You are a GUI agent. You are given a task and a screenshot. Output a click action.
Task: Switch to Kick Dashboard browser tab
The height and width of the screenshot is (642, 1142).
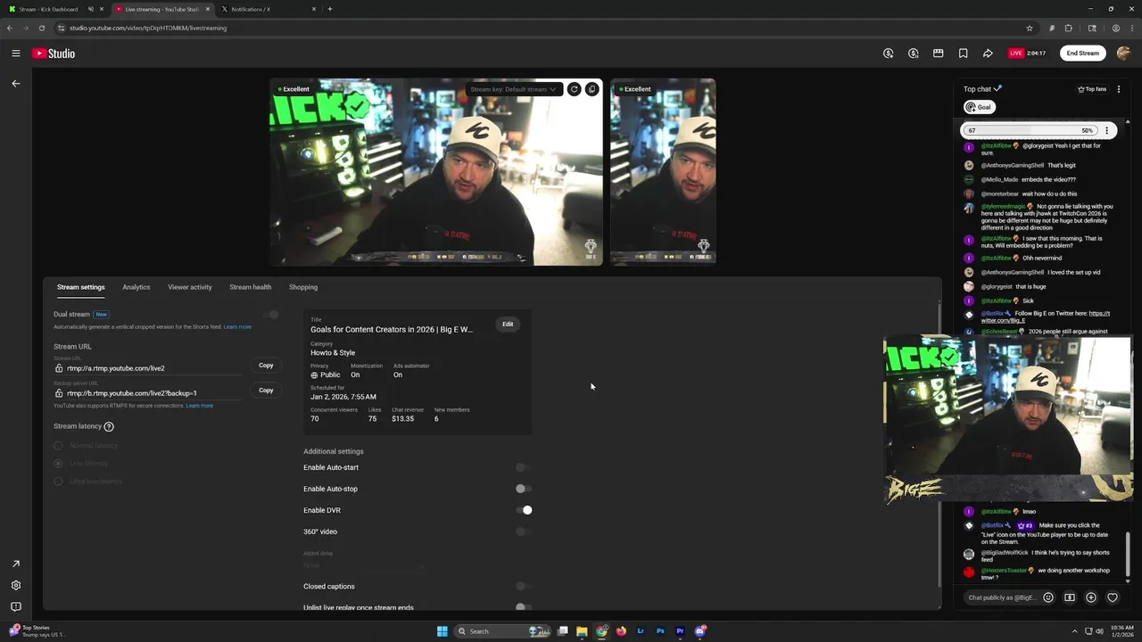pos(54,9)
